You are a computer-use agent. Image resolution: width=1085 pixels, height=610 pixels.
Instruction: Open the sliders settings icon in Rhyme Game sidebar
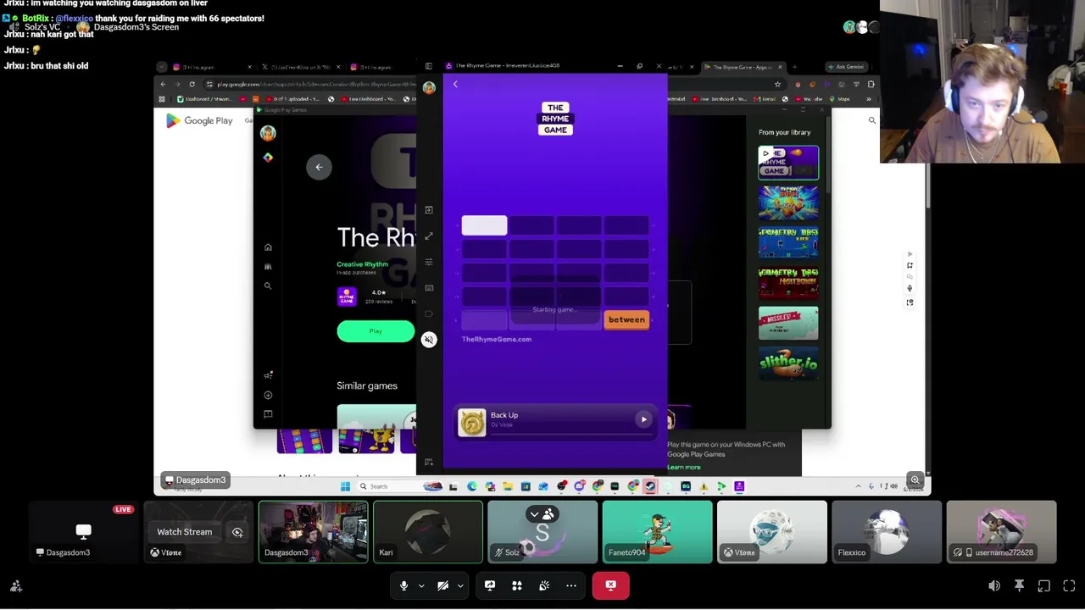tap(429, 262)
